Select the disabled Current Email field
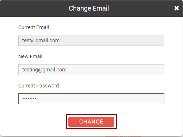This screenshot has height=137, width=183. click(x=91, y=40)
